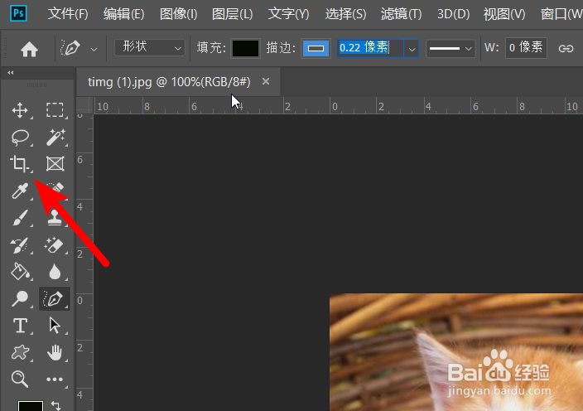The height and width of the screenshot is (411, 583).
Task: Select the Magic Wand tool
Action: tap(55, 138)
